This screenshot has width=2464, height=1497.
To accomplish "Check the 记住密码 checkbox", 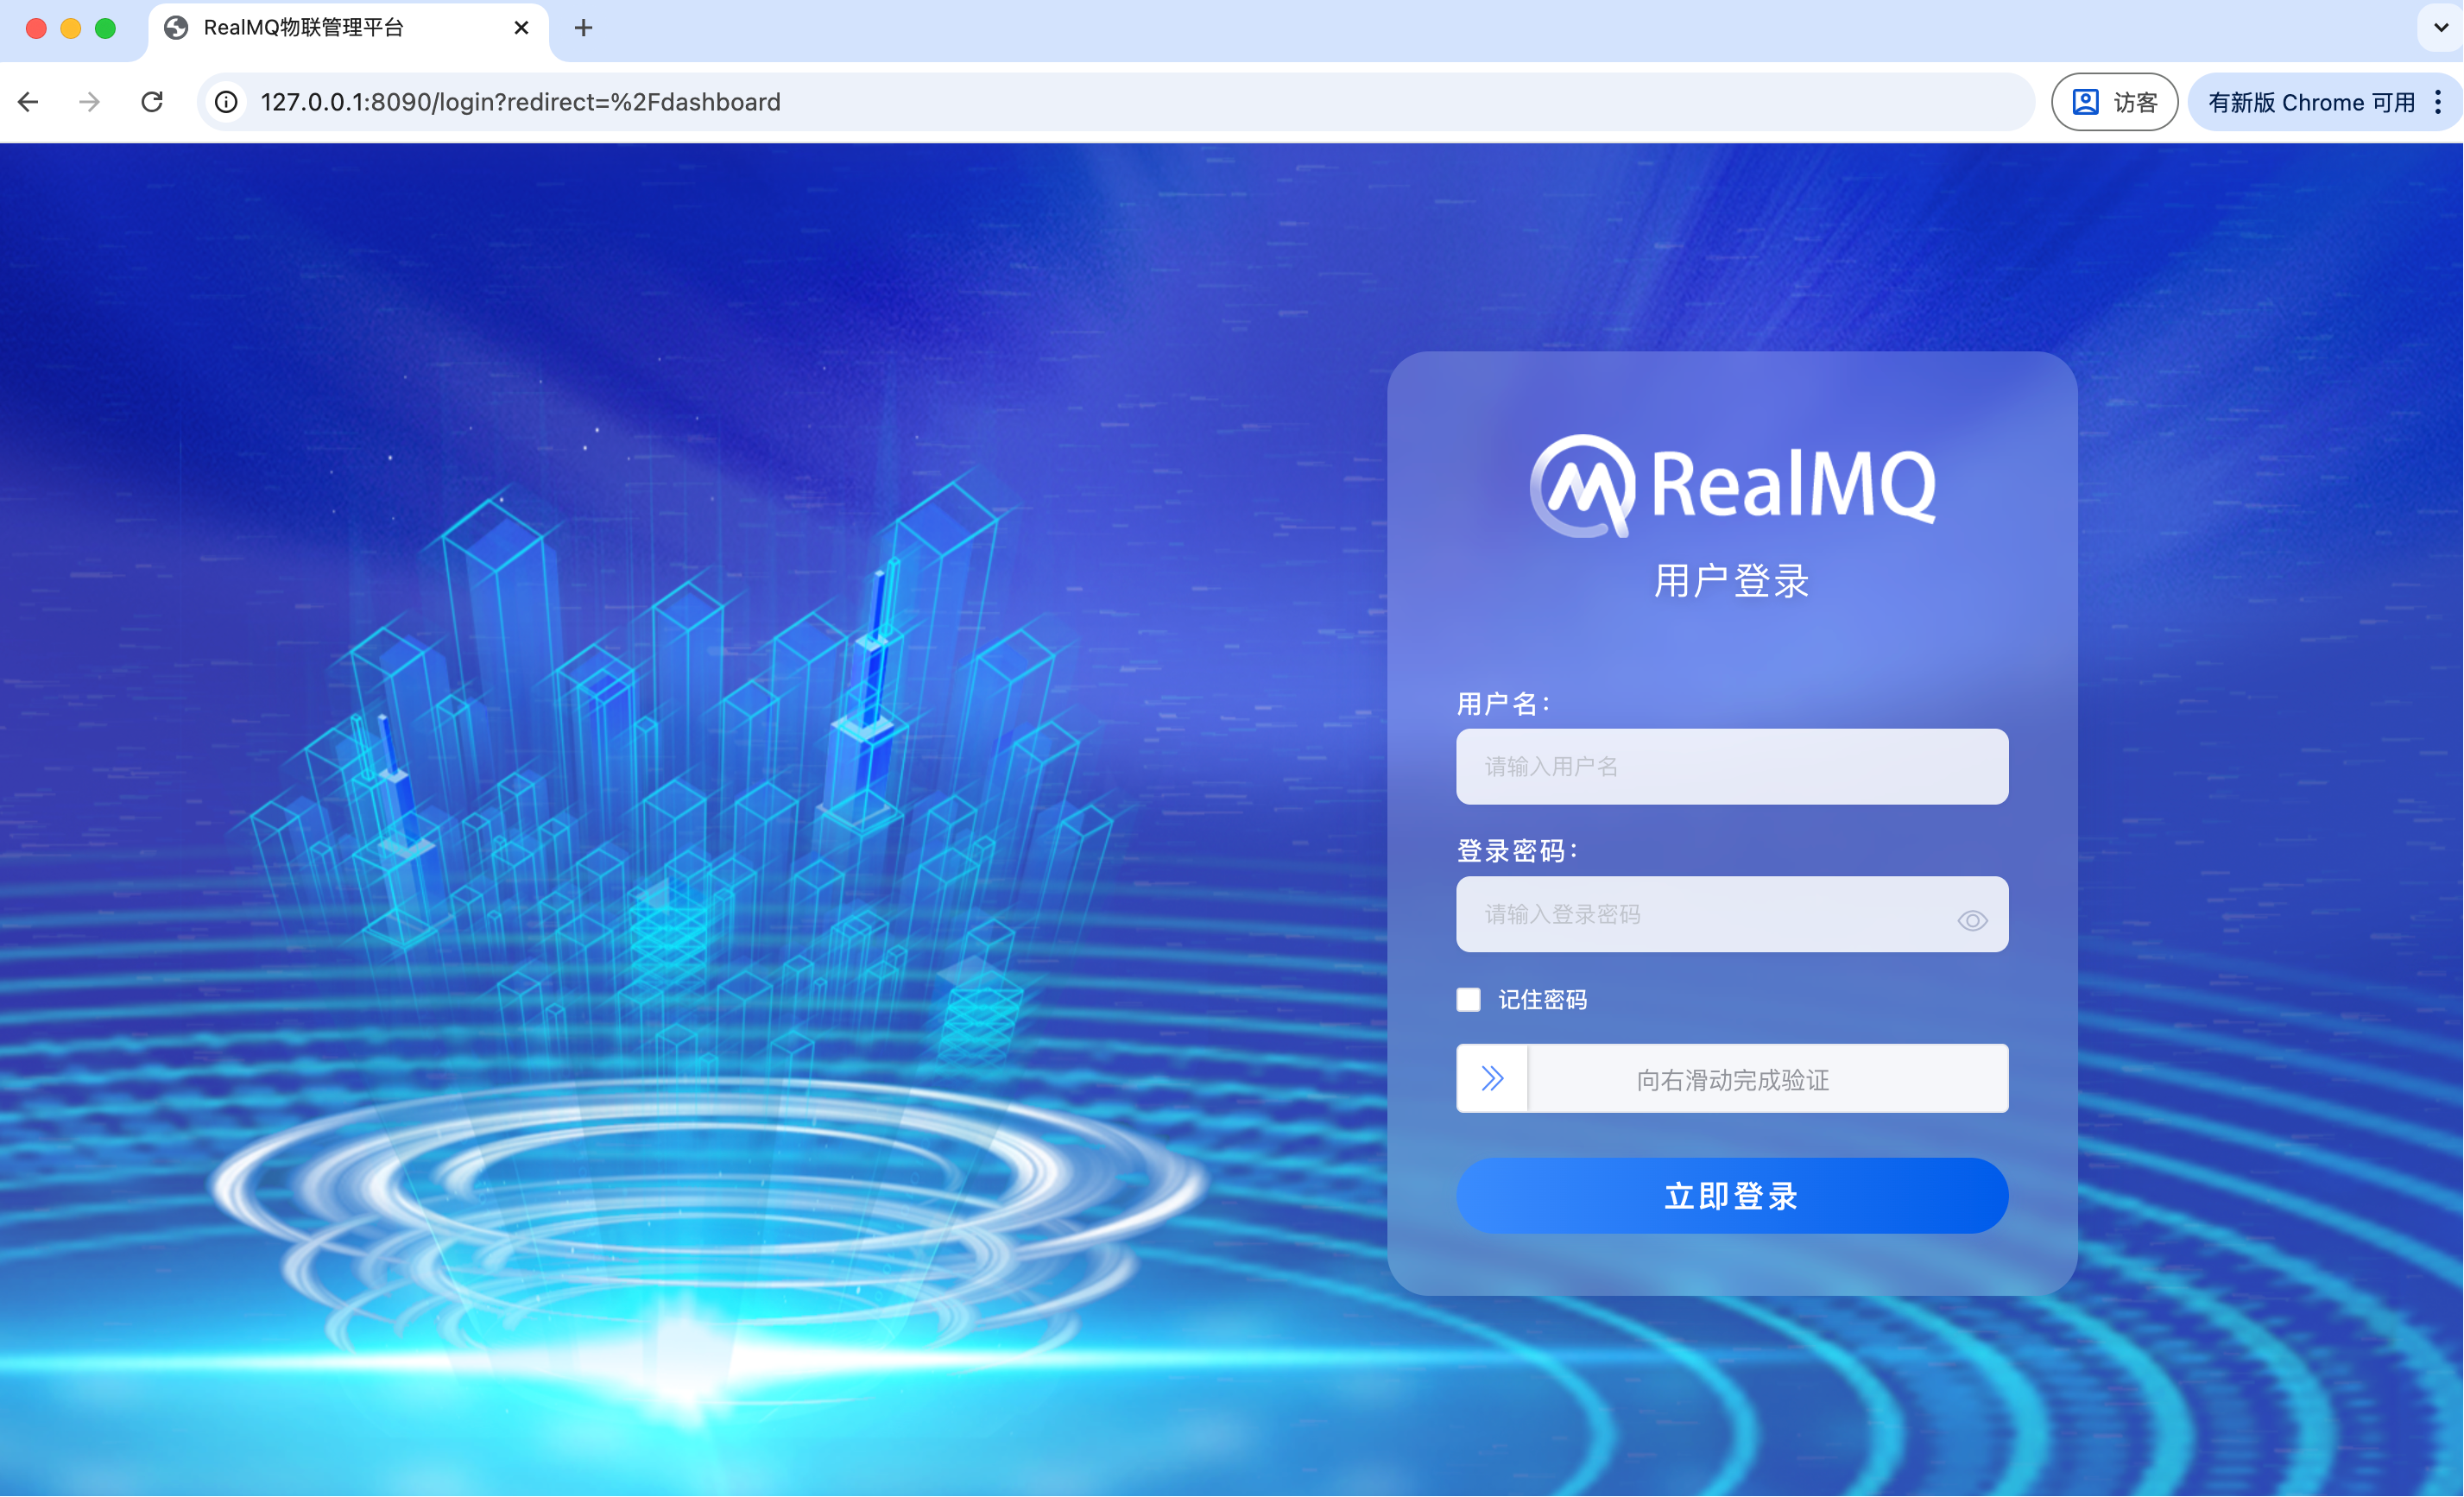I will [1468, 1000].
